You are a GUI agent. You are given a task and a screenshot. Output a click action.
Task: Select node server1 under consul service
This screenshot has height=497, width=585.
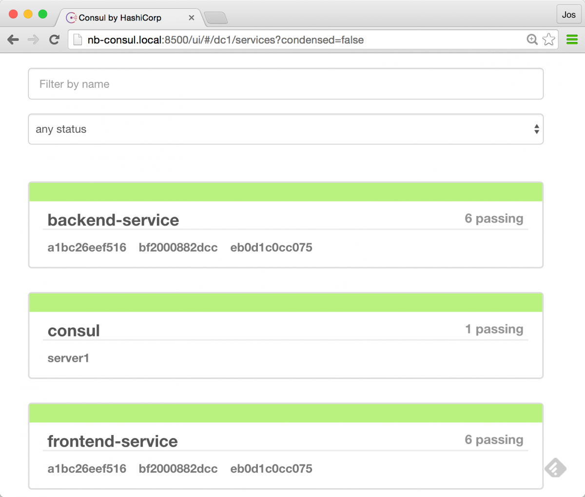point(68,358)
